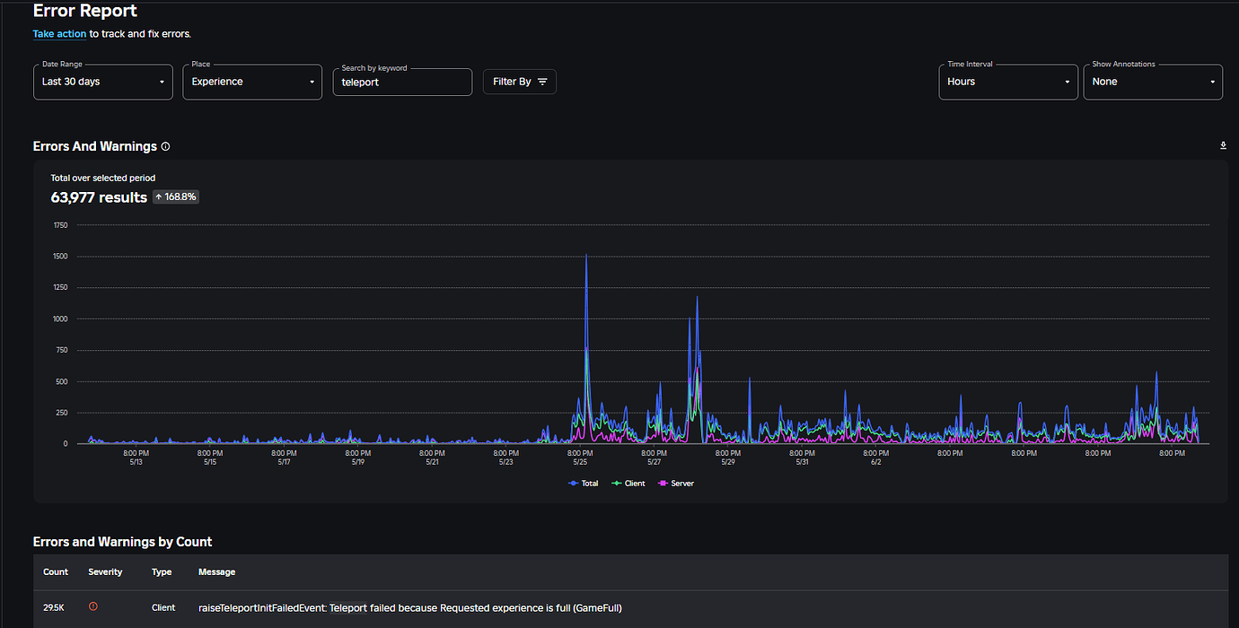Click the filter lines icon
Screen dimensions: 1239x628
coord(542,82)
